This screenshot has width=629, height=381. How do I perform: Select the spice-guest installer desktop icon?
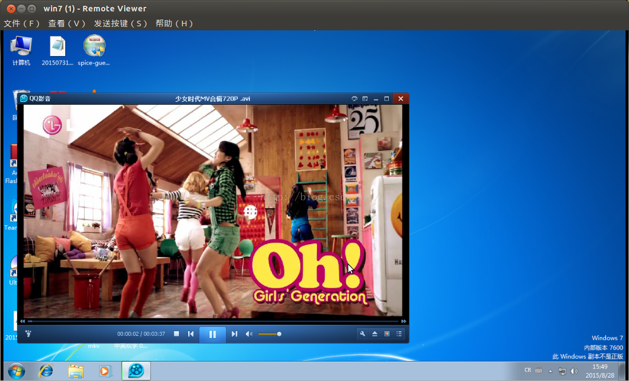(x=94, y=50)
